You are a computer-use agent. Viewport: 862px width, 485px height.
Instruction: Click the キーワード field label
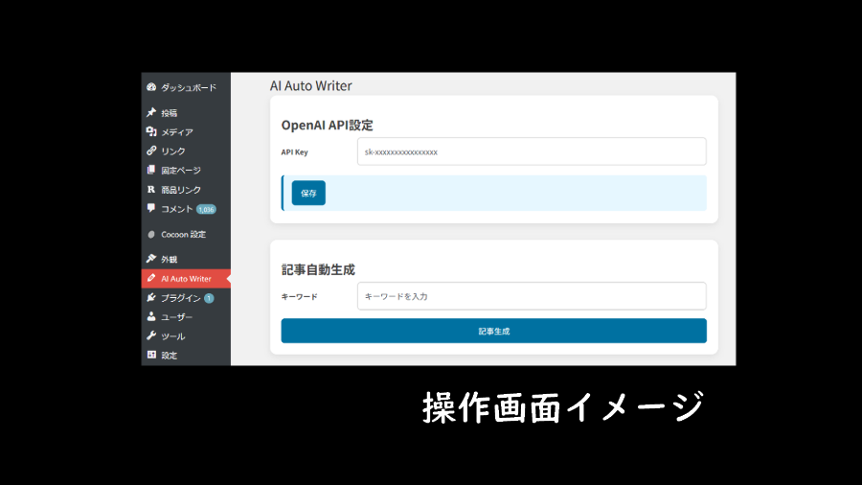click(299, 297)
